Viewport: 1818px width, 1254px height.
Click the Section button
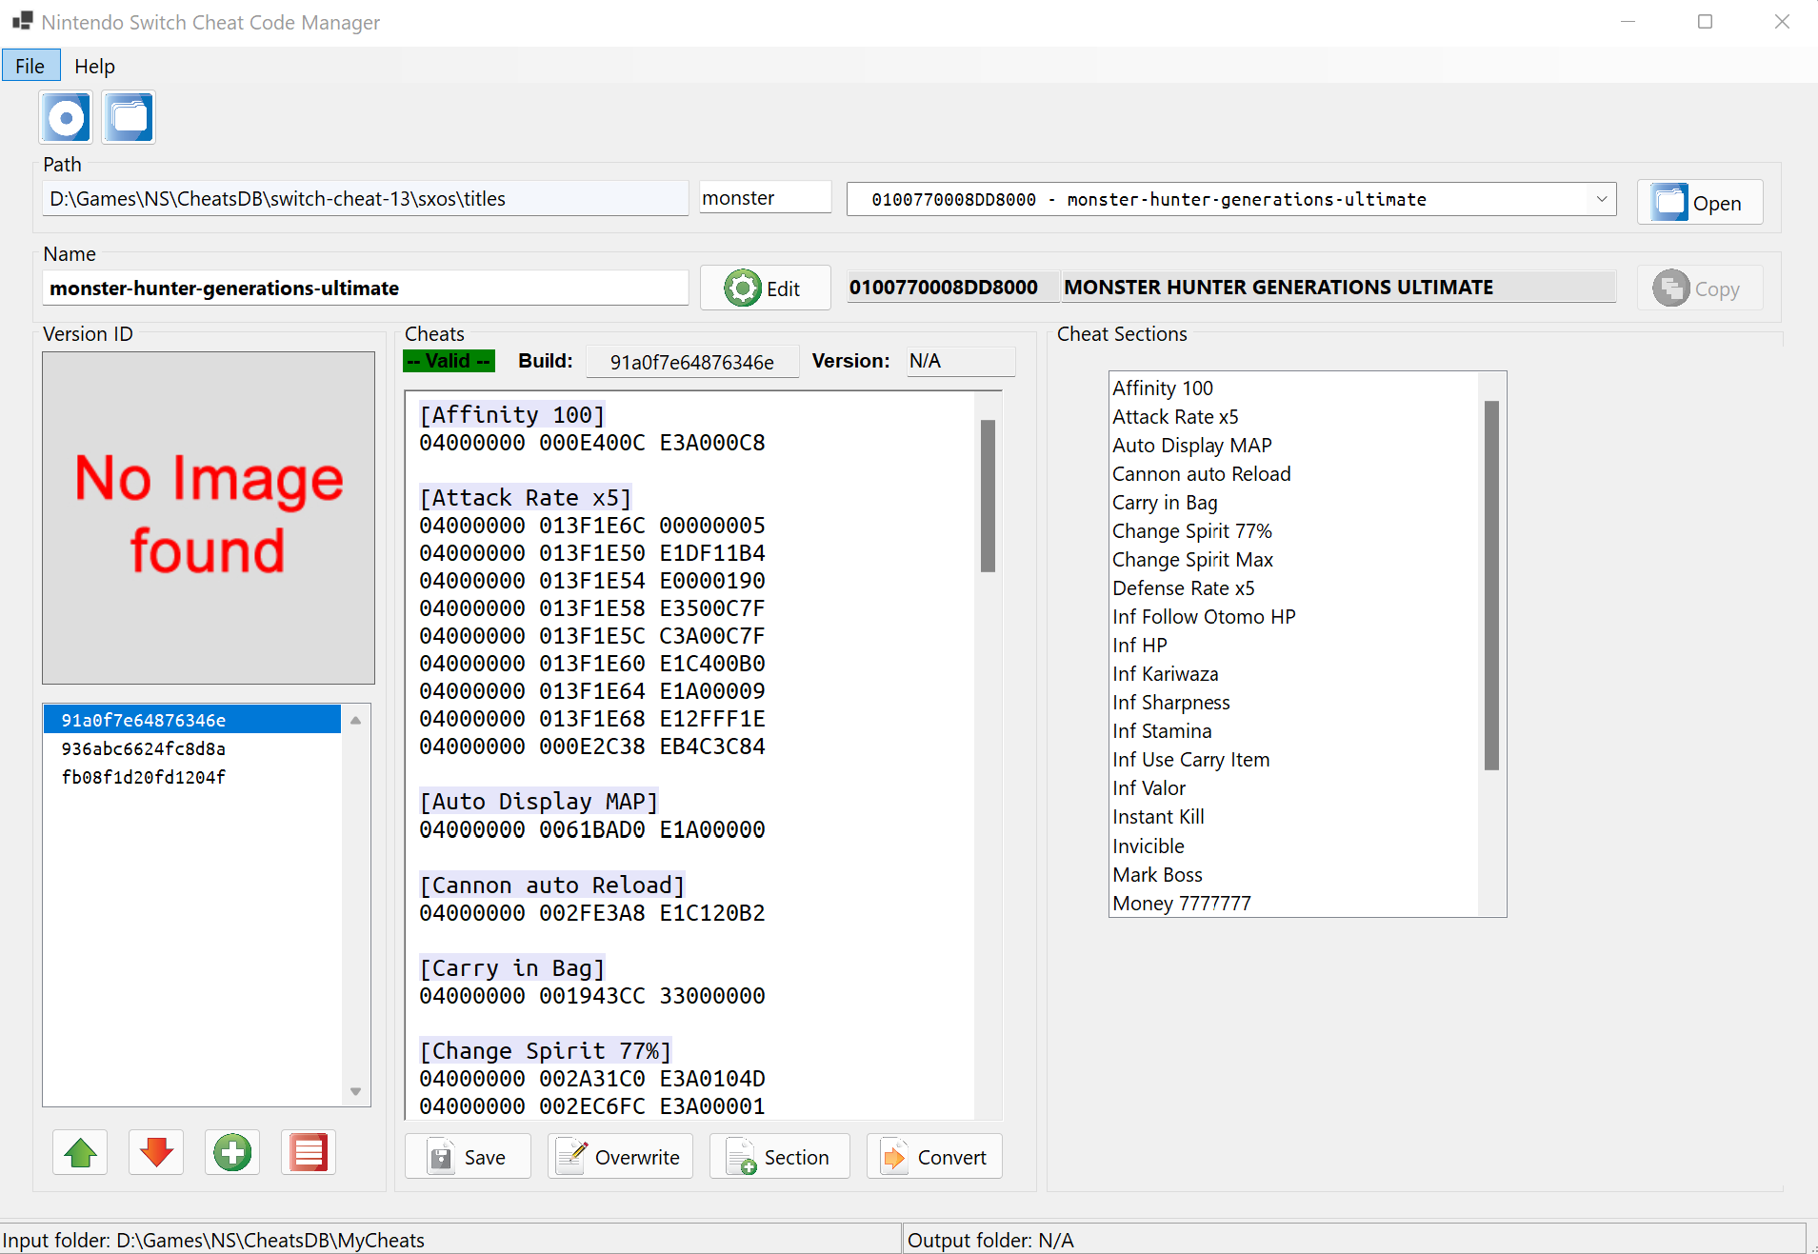coord(780,1157)
